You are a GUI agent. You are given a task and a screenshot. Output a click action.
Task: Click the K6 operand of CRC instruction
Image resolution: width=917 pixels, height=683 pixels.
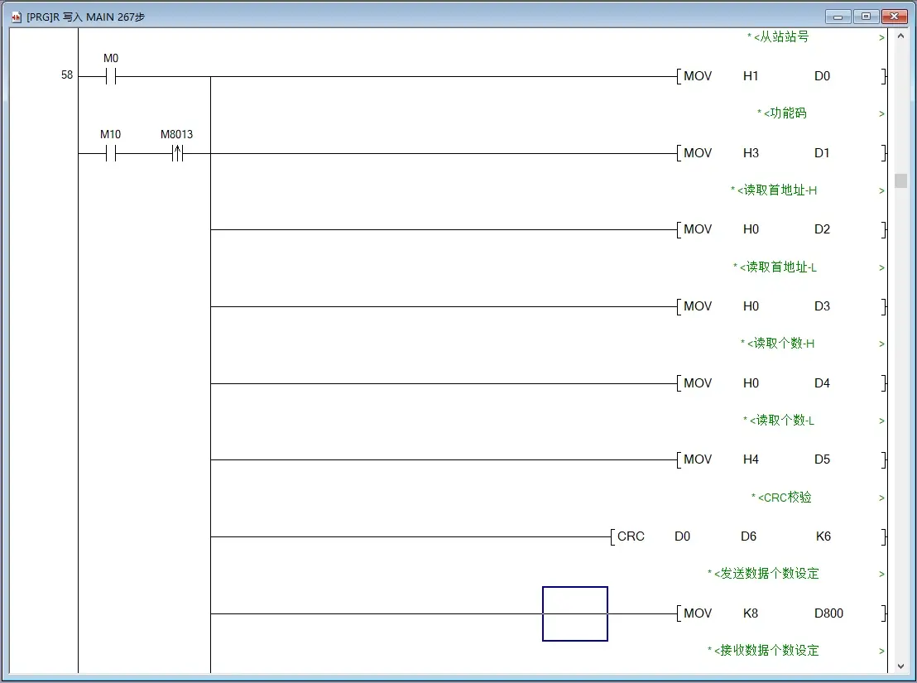point(823,536)
